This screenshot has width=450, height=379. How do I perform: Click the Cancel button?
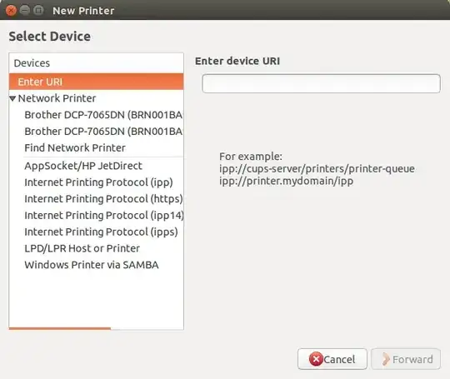(332, 359)
